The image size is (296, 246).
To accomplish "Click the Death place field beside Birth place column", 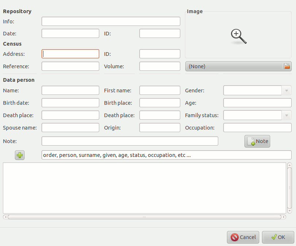I will tap(160, 115).
